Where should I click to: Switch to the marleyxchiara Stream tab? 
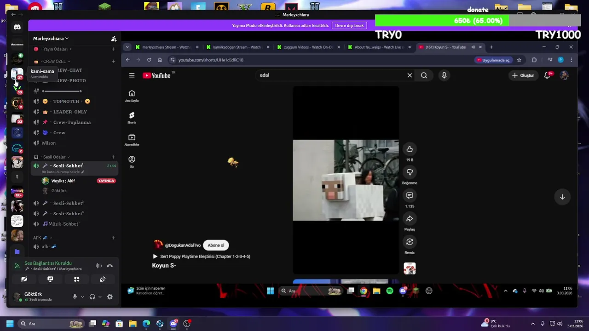167,47
